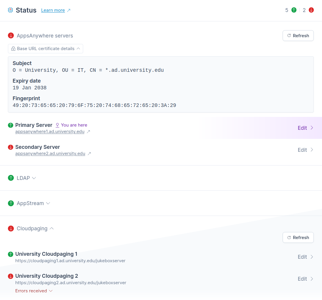Click the red down-count indicator icon

311,10
